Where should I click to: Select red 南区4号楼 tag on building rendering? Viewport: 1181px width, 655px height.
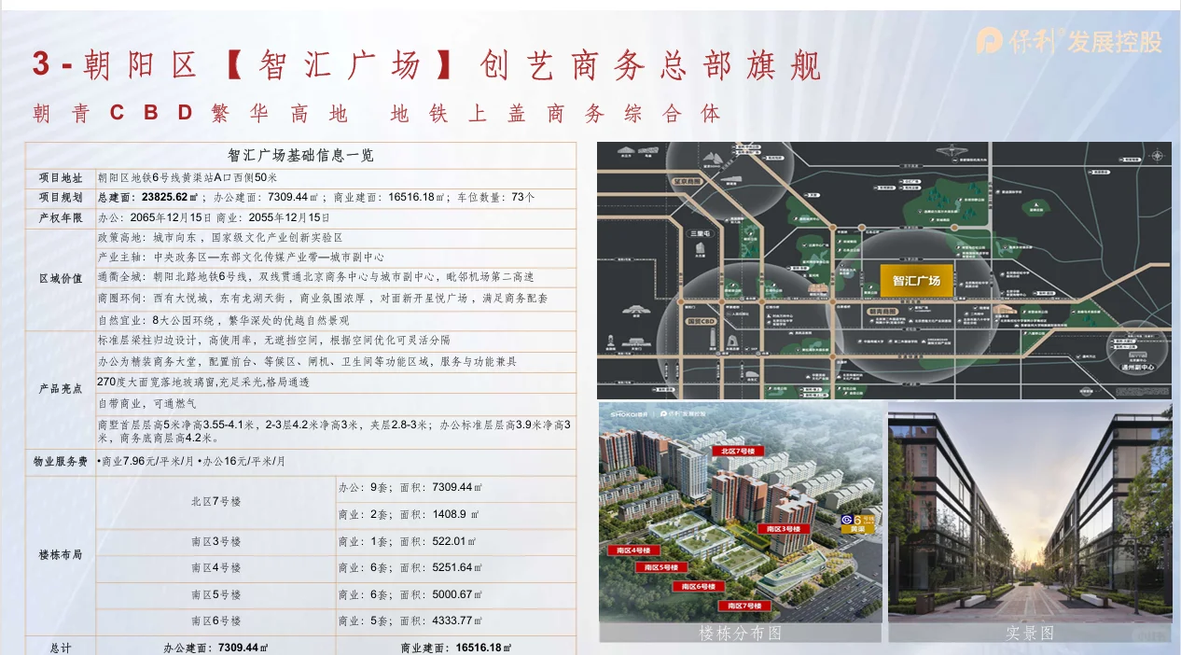click(x=633, y=550)
